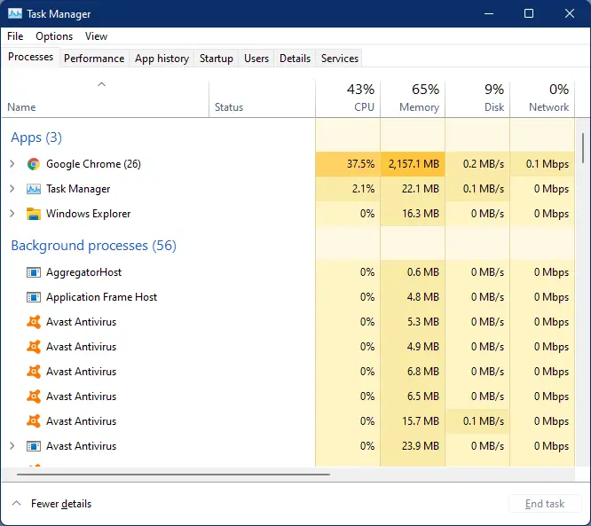Sort by the Network column header
Viewport: 591px width, 526px height.
point(542,98)
